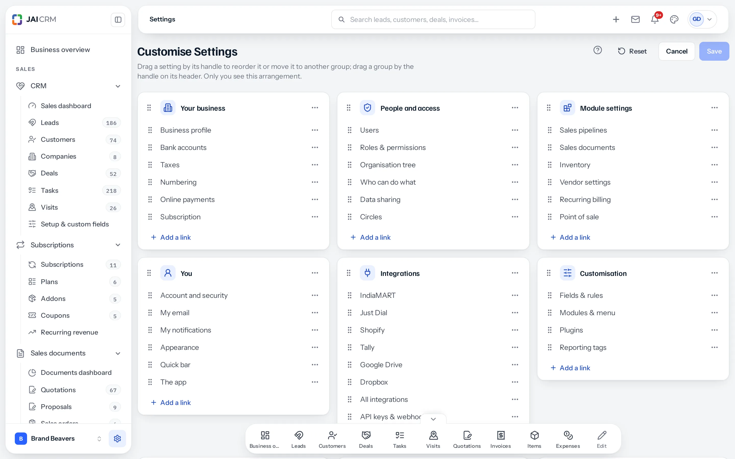Screen dimensions: 735x459
Task: Open Business overview in sidebar
Action: click(x=69, y=50)
